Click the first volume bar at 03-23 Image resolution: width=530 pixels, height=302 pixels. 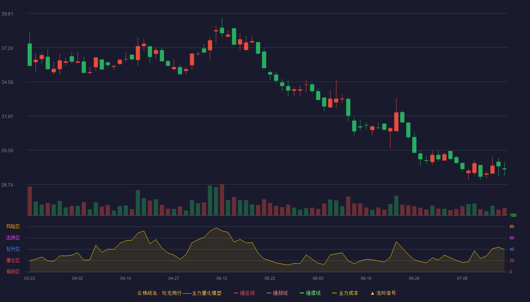pos(30,201)
